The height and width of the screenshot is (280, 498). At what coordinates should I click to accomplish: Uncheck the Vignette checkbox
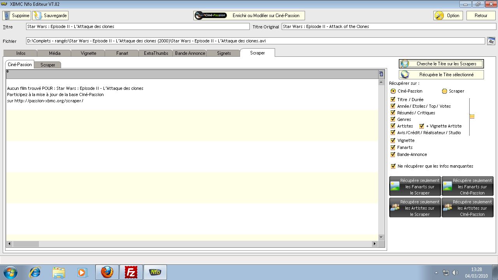pos(393,140)
